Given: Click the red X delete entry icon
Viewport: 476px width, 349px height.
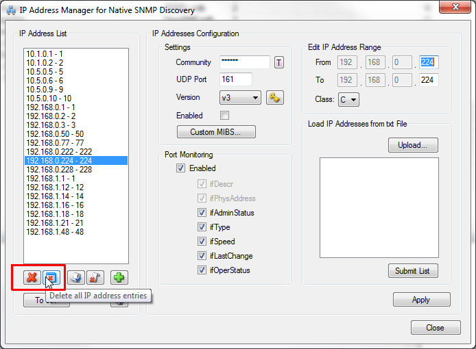Looking at the screenshot, I should coord(32,278).
